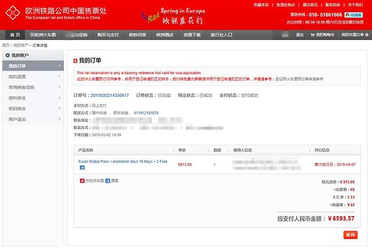Image resolution: width=372 pixels, height=248 pixels.
Task: Select 密码修改 in the sidebar
Action: point(17,108)
